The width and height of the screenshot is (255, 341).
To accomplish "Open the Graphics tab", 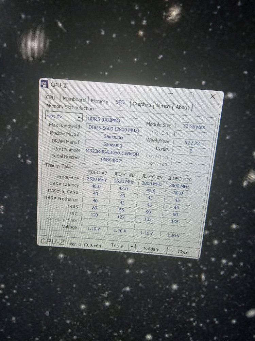I will point(142,104).
